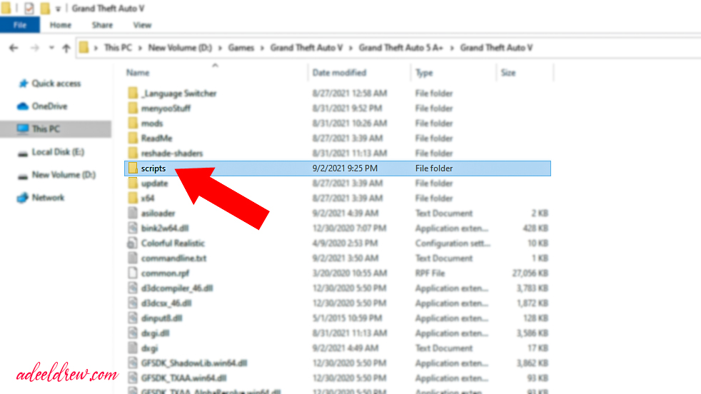Open New Volume (D:) in navigation pane

coord(64,174)
